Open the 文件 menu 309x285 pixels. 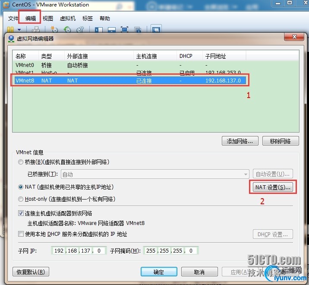[13, 19]
